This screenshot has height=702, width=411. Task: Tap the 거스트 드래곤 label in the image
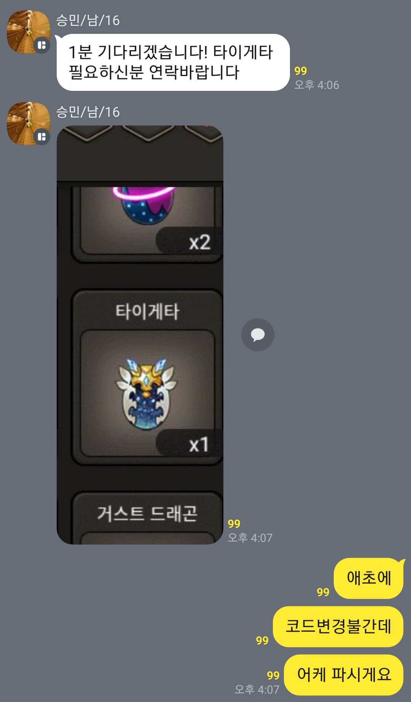pyautogui.click(x=147, y=513)
